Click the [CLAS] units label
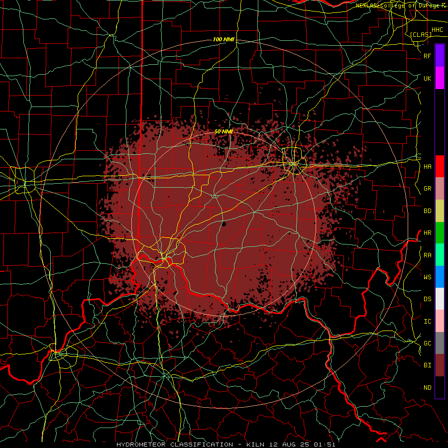This screenshot has height=448, width=448. click(421, 34)
